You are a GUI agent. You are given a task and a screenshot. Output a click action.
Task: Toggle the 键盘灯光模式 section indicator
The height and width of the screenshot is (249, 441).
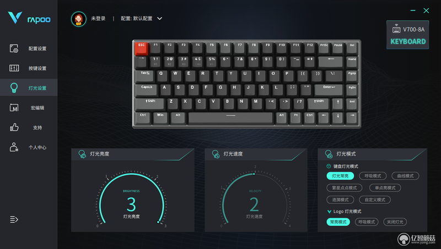[328, 166]
